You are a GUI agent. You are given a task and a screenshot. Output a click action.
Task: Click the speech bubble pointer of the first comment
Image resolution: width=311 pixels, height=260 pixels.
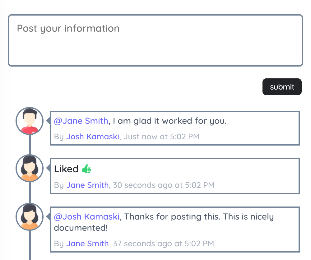click(x=48, y=121)
